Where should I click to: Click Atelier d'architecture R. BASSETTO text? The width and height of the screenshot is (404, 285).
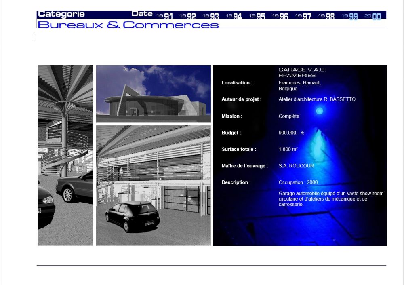point(317,99)
